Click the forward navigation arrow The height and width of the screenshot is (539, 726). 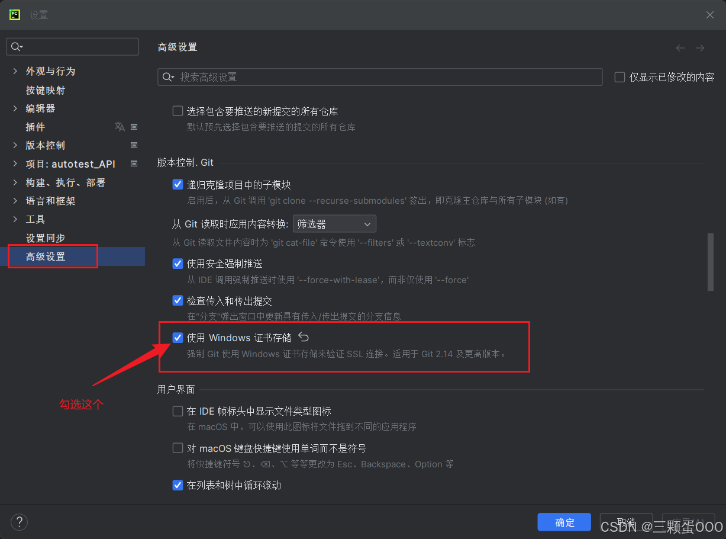pos(700,48)
